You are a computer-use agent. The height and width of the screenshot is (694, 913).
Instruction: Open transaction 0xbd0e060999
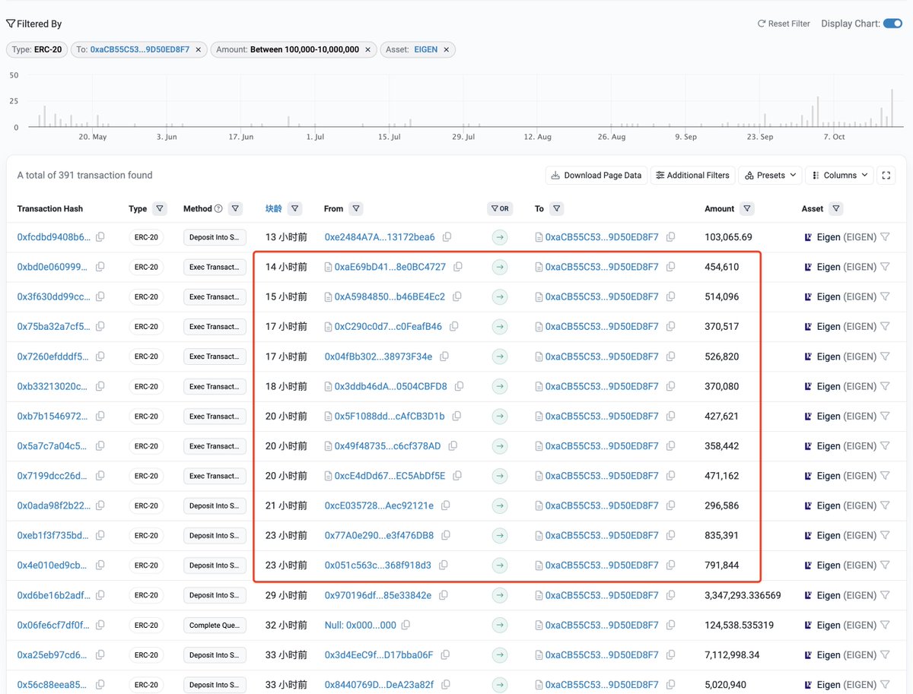(x=52, y=267)
